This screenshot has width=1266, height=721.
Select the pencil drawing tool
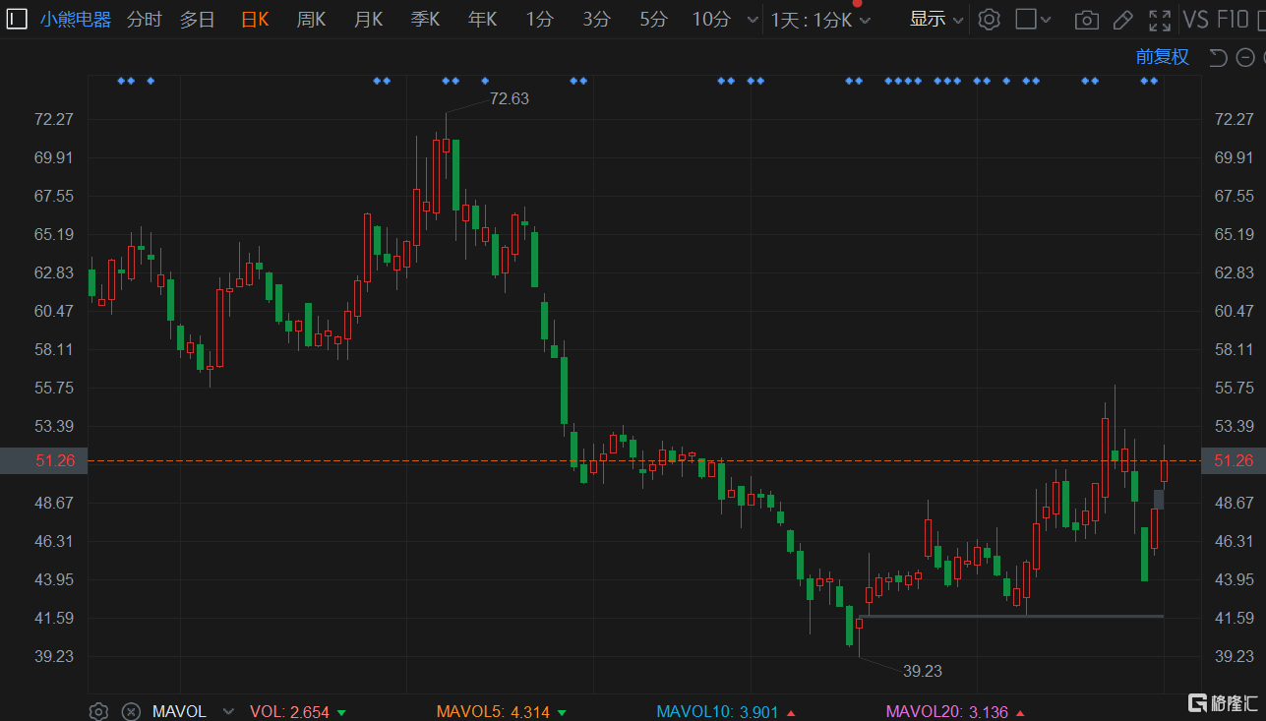point(1122,20)
